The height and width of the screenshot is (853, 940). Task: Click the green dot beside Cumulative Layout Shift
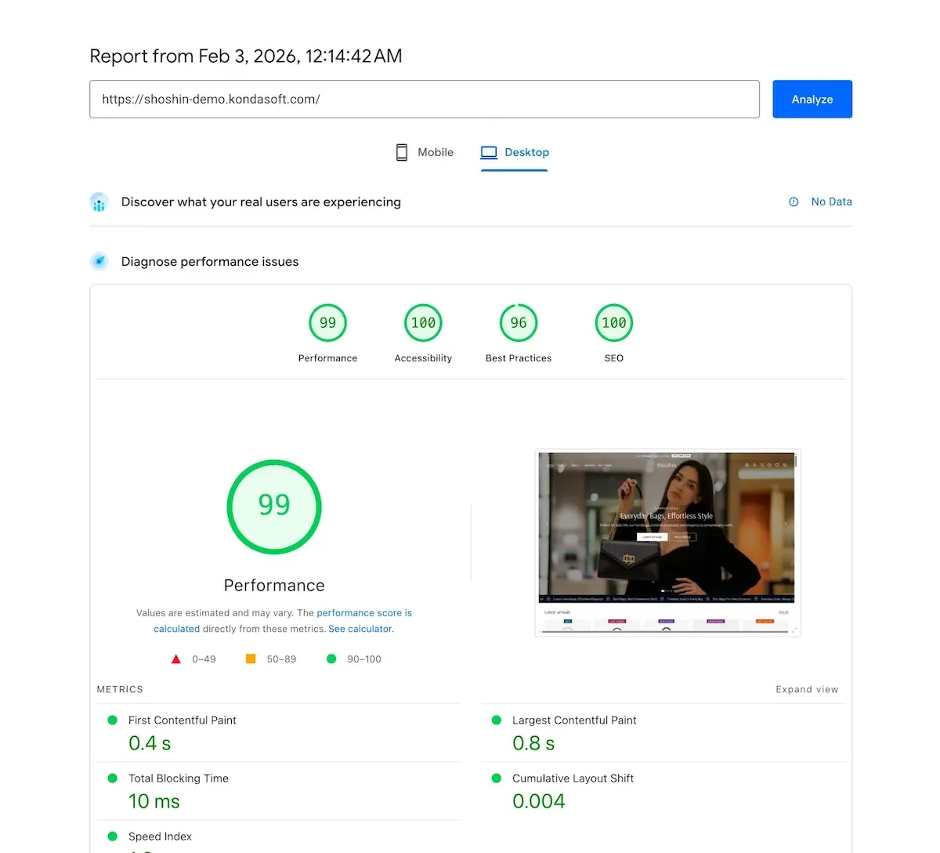[495, 778]
